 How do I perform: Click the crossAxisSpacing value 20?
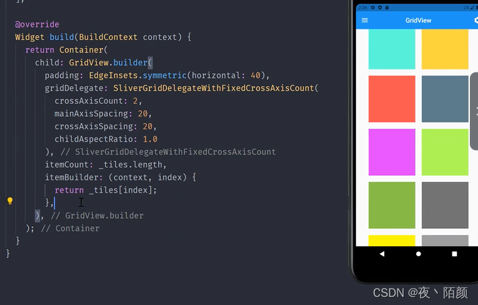click(x=147, y=127)
